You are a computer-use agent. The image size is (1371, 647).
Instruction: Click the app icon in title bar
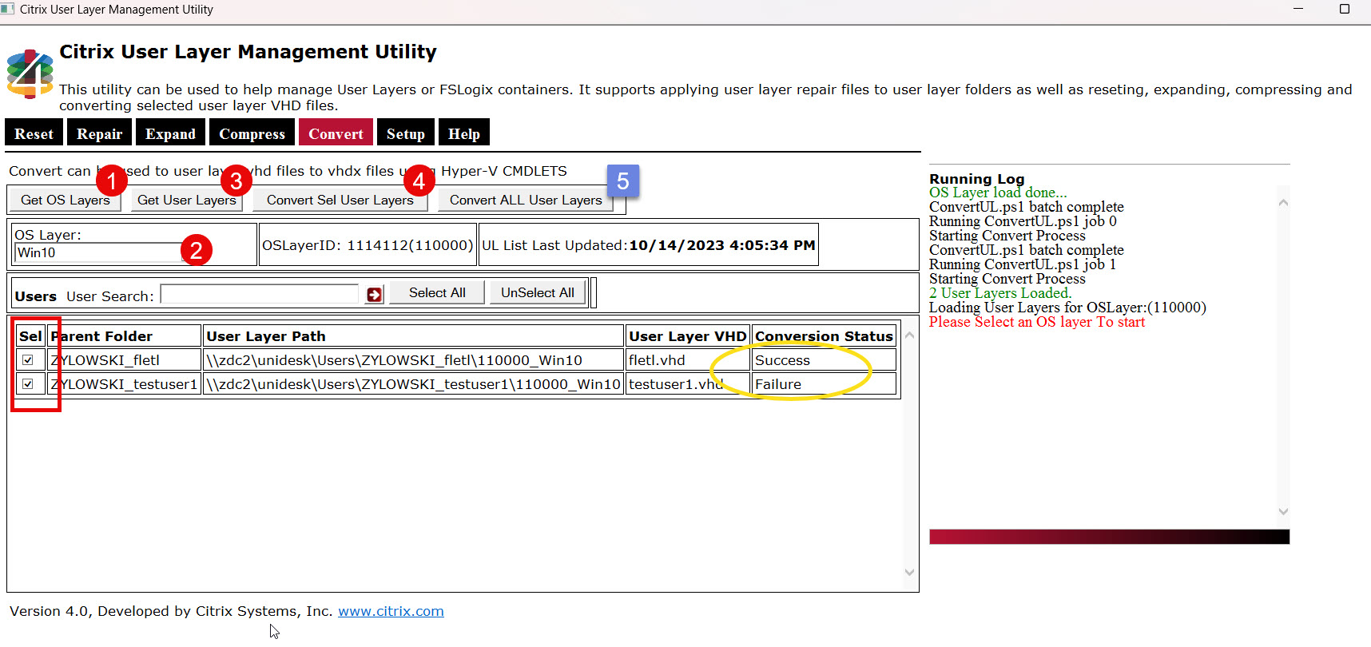point(8,10)
